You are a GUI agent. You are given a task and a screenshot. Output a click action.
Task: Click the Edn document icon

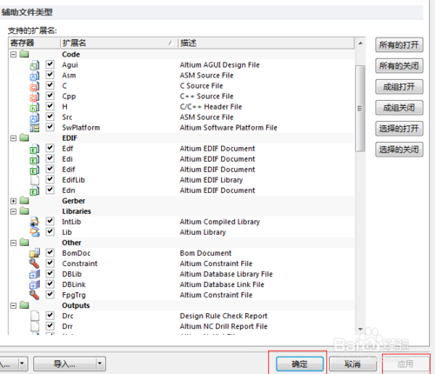(x=35, y=190)
